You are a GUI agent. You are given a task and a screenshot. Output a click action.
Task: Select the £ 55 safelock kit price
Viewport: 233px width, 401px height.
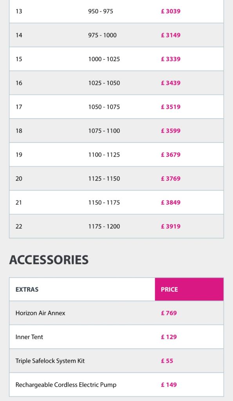pos(167,361)
